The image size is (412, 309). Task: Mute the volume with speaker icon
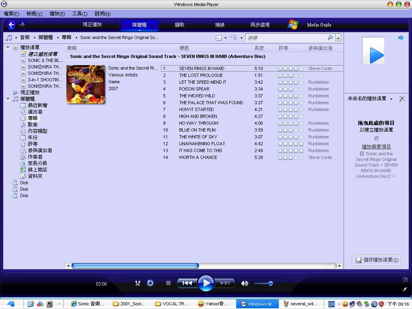click(x=245, y=283)
